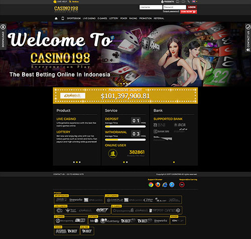Image resolution: width=251 pixels, height=239 pixels.
Task: Open the mobile phone icon in navigation
Action: [x=63, y=19]
